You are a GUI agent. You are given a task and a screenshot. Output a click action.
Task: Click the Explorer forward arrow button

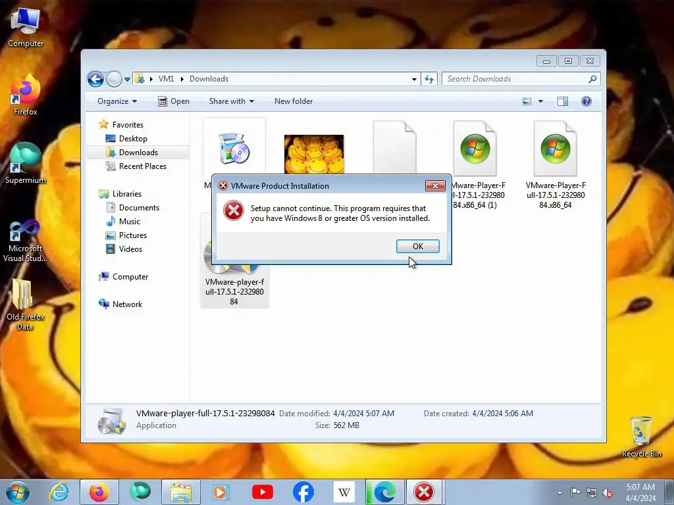[114, 79]
